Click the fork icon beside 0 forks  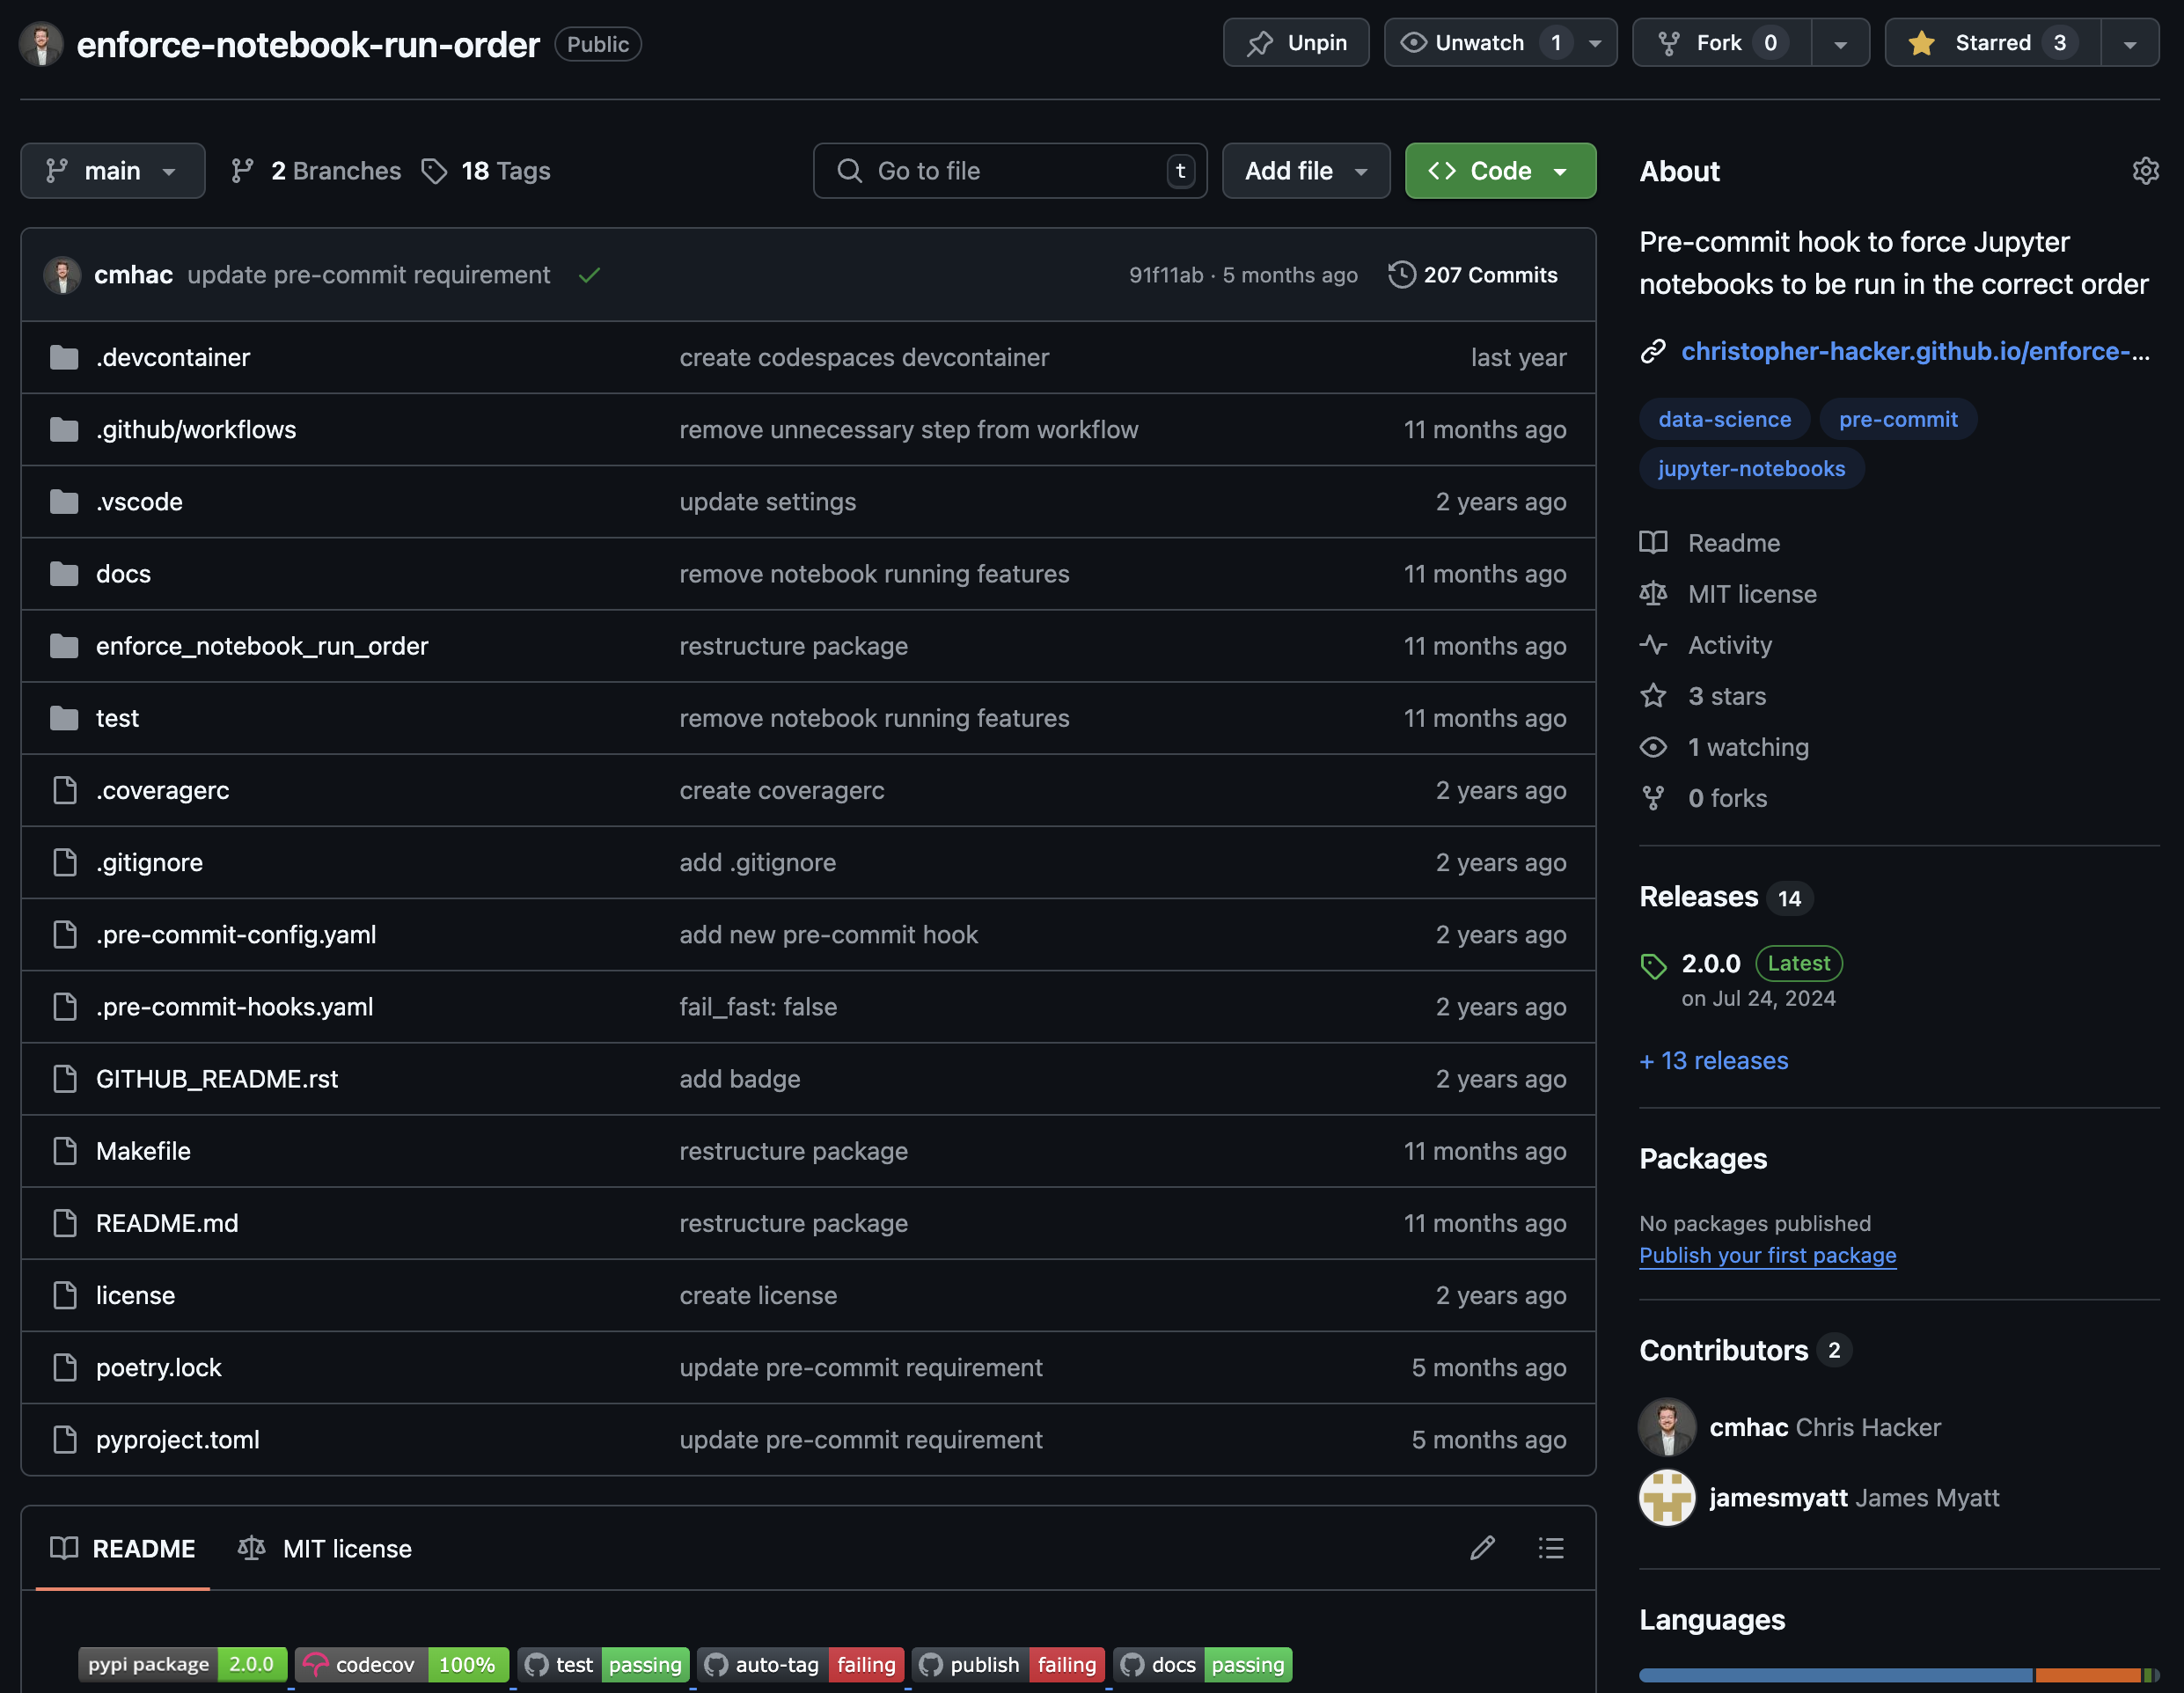tap(1653, 798)
